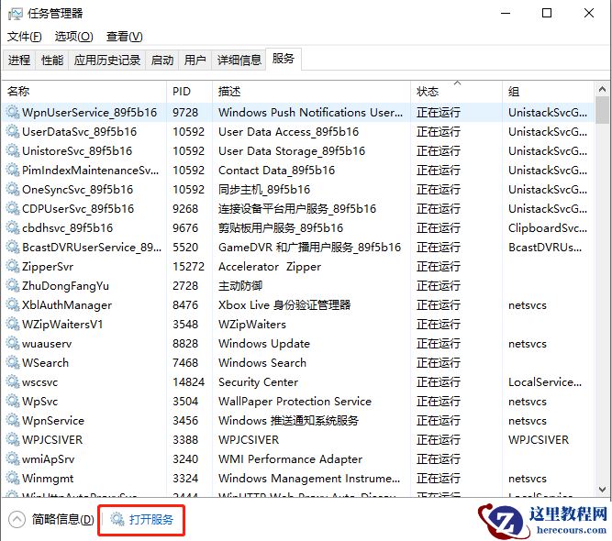This screenshot has height=541, width=612.
Task: Click the gear icon beside wmiApSrv
Action: (13, 459)
